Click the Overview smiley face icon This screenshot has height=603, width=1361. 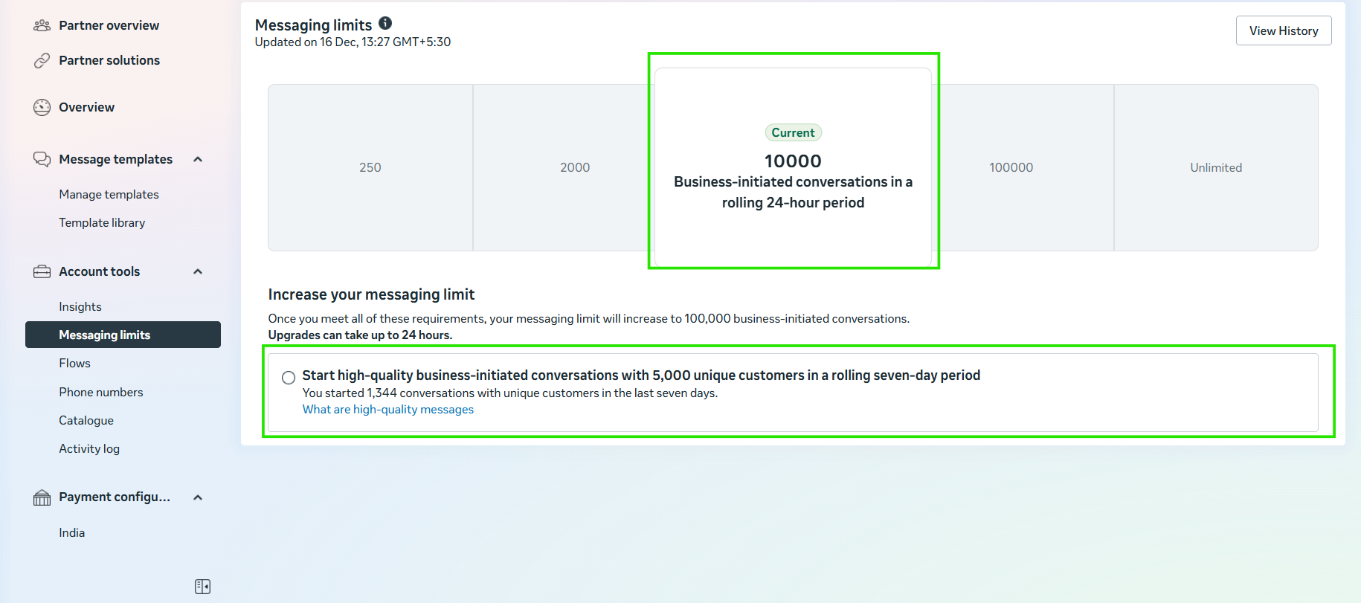pos(42,106)
